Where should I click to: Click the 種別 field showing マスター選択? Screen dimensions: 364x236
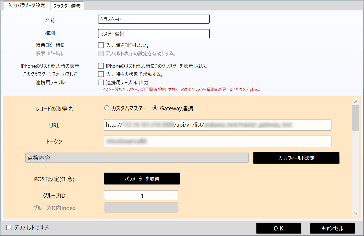(x=154, y=34)
